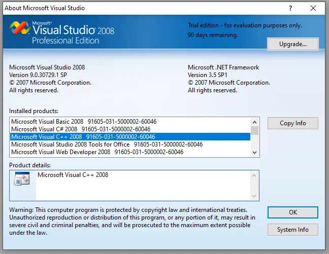Image resolution: width=329 pixels, height=254 pixels.
Task: Click the .NET Framework Version 3.5 SP1 text
Action: [x=208, y=75]
